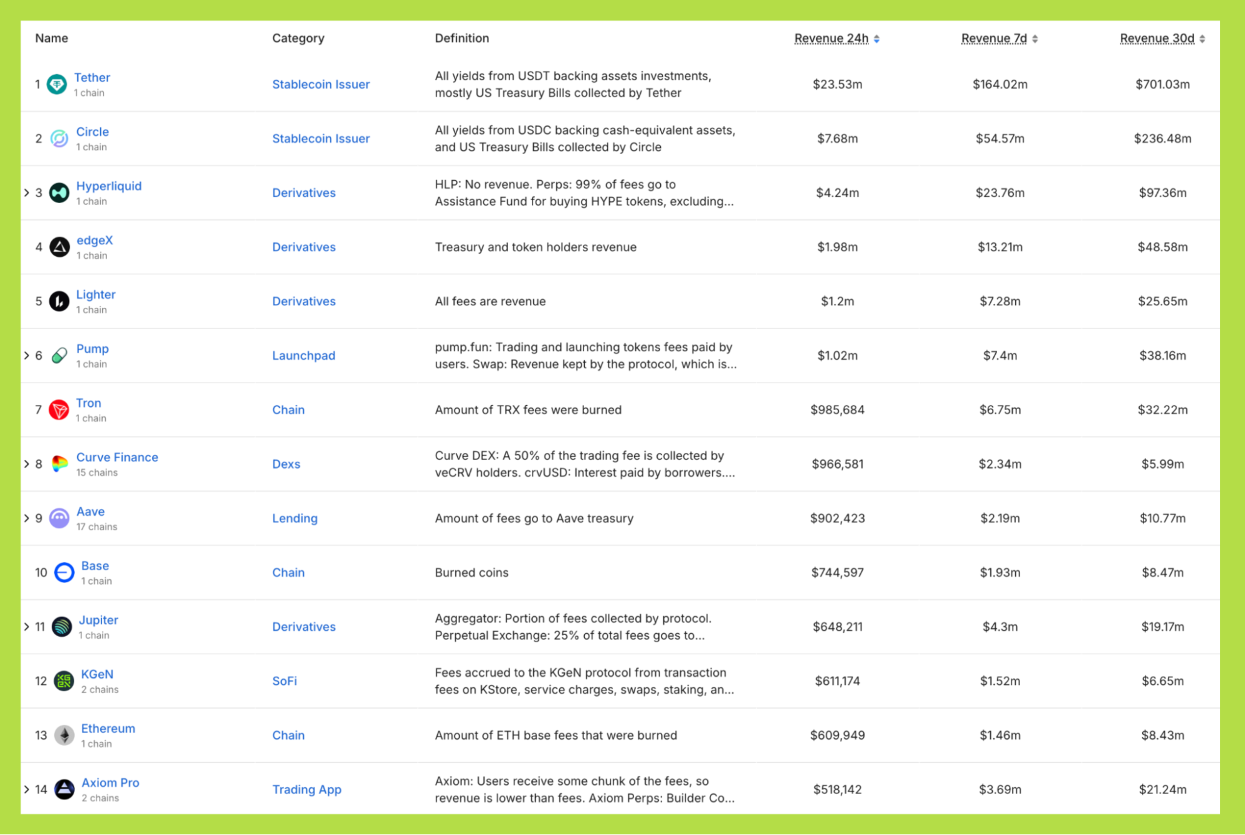
Task: Click the Aave ghost logo icon
Action: pyautogui.click(x=59, y=518)
